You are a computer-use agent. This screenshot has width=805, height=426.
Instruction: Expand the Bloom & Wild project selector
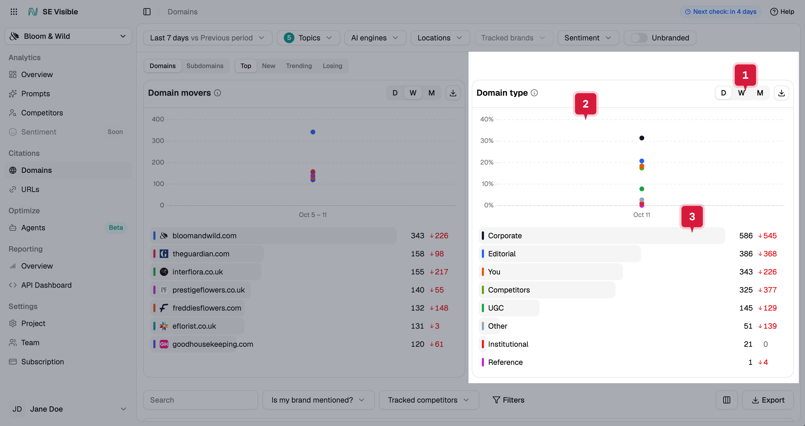click(68, 36)
